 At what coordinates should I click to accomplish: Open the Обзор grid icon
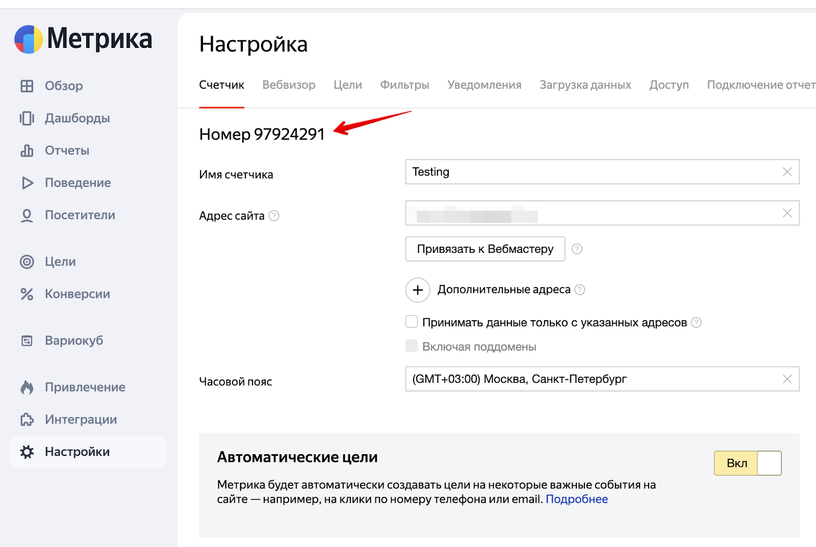coord(27,86)
